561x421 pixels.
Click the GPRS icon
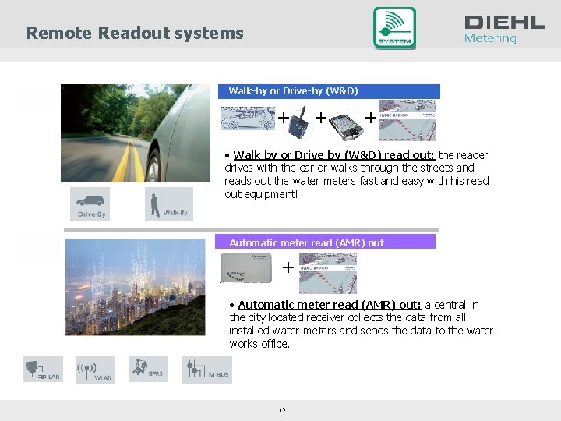[x=149, y=369]
